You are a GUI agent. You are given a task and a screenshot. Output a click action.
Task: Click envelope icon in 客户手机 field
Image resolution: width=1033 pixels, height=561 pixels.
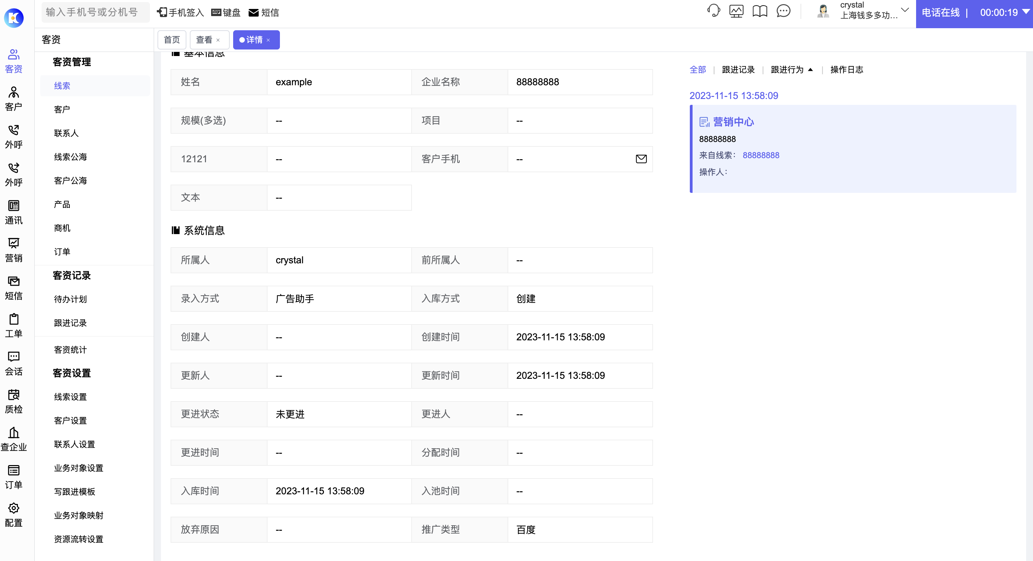(641, 159)
